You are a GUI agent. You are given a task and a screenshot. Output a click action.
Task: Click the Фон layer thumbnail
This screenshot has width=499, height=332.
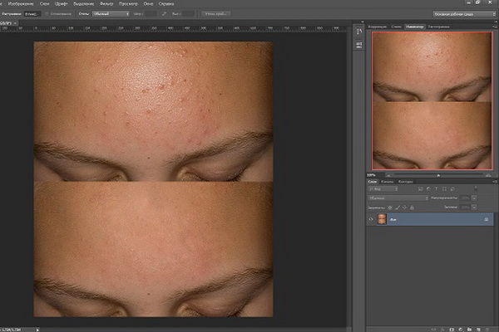[383, 219]
